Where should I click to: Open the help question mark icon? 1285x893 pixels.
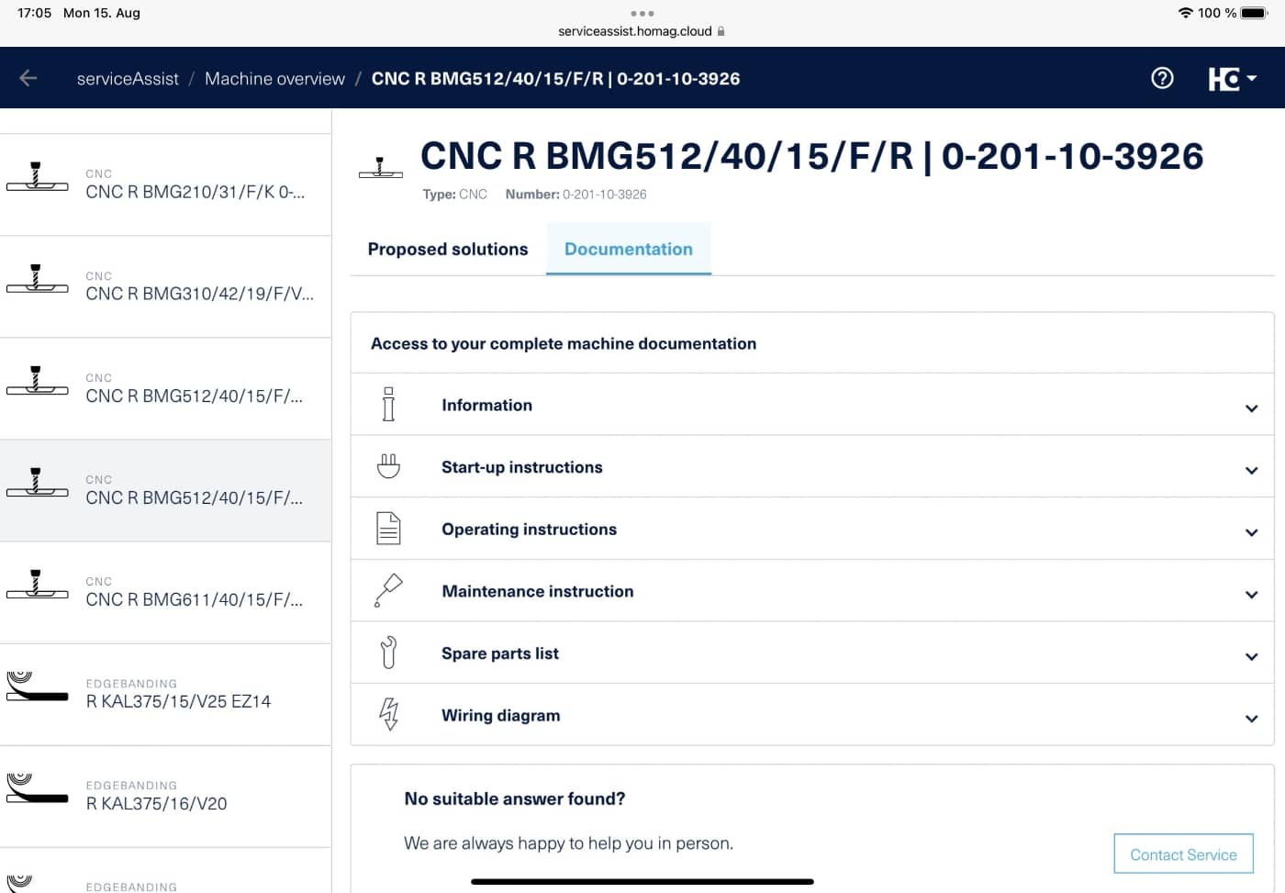click(1162, 78)
